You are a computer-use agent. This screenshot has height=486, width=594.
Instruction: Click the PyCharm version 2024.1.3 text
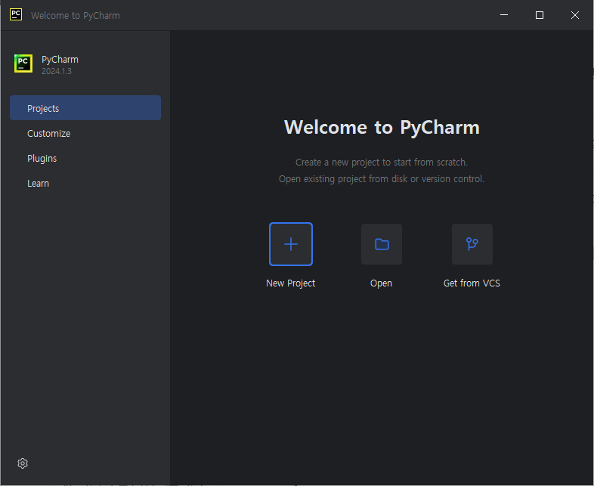point(57,71)
